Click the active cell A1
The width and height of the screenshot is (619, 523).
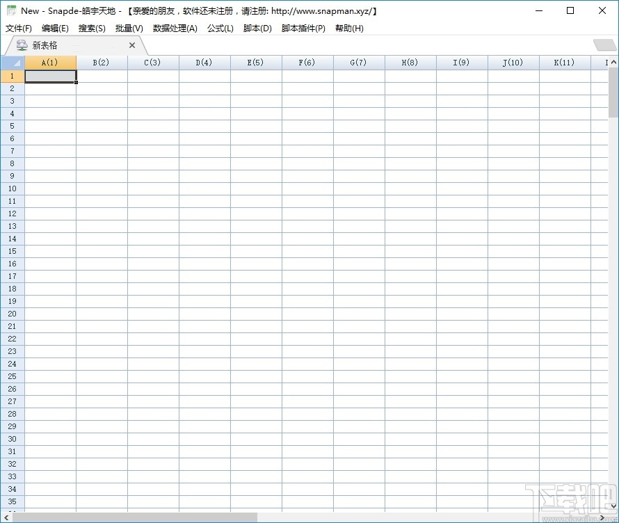pos(51,77)
